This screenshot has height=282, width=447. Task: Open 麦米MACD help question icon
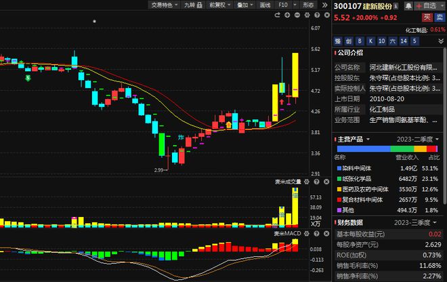click(x=317, y=233)
